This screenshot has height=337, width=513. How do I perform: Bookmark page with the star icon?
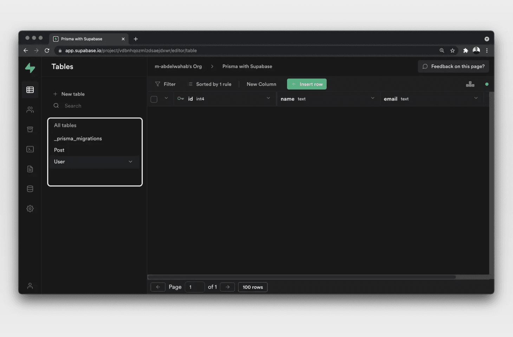pos(453,51)
